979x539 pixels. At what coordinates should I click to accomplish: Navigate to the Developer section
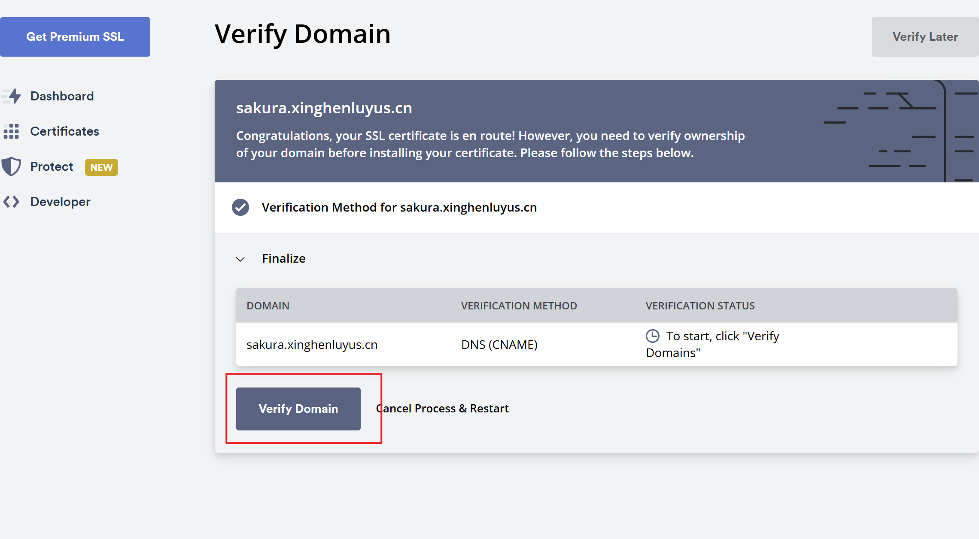60,202
